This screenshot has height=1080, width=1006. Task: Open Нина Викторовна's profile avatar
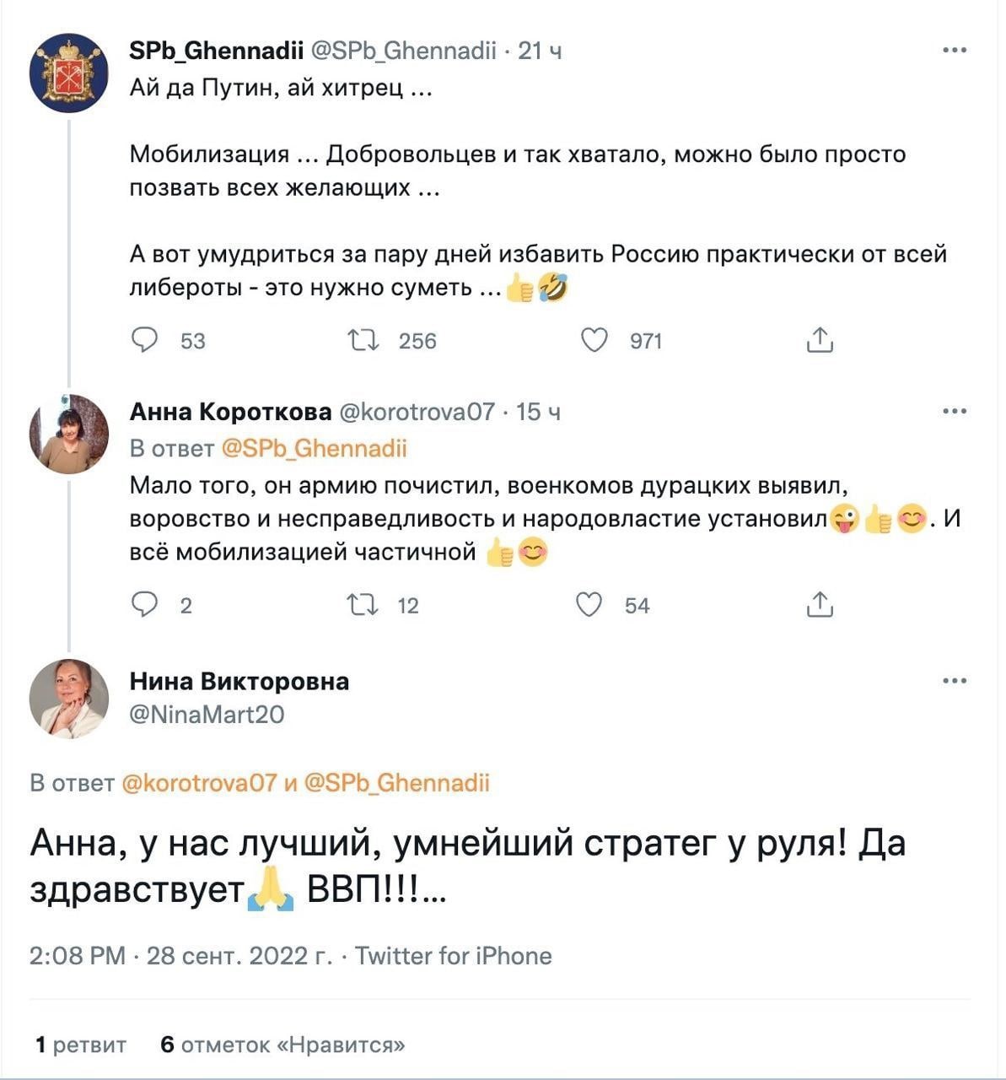[x=69, y=699]
